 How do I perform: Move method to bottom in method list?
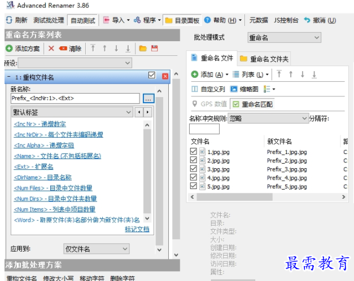click(128, 49)
